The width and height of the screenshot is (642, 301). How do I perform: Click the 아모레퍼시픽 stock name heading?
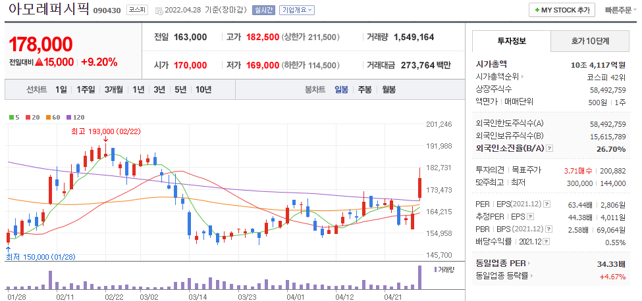48,9
